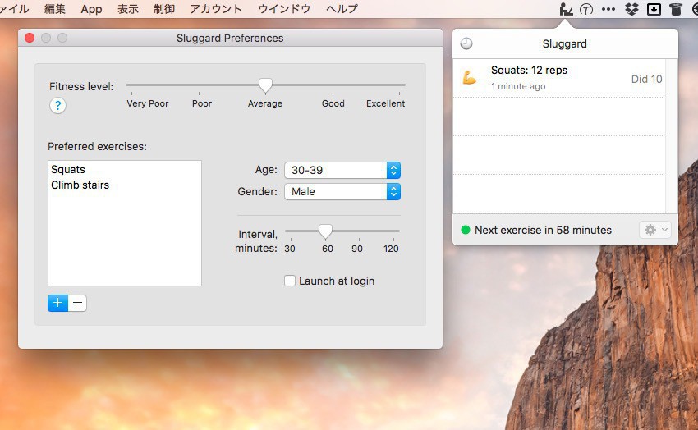Click the green status indicator dot
698x430 pixels.
(x=466, y=230)
